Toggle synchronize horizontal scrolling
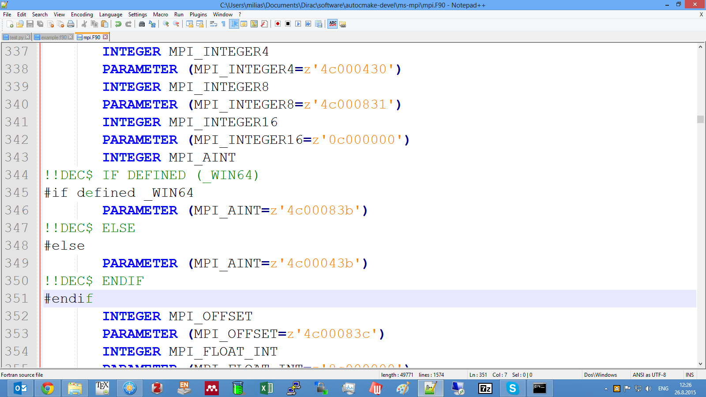 pos(200,24)
